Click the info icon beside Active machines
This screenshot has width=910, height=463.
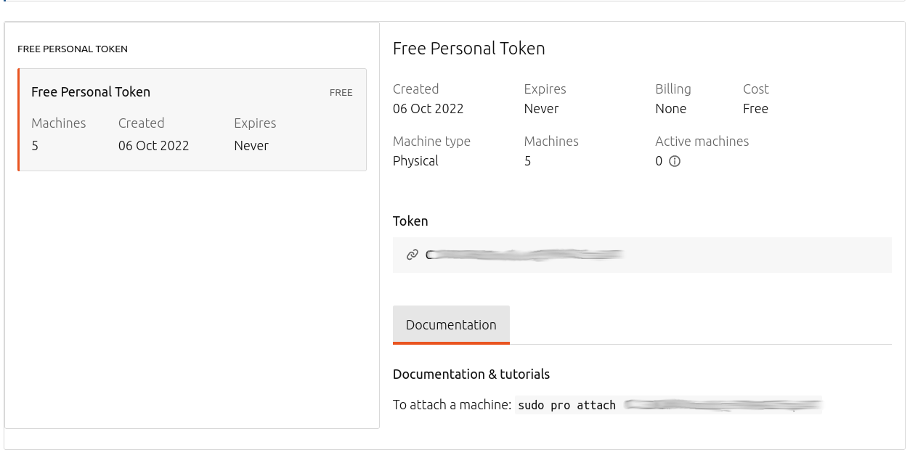coord(674,161)
